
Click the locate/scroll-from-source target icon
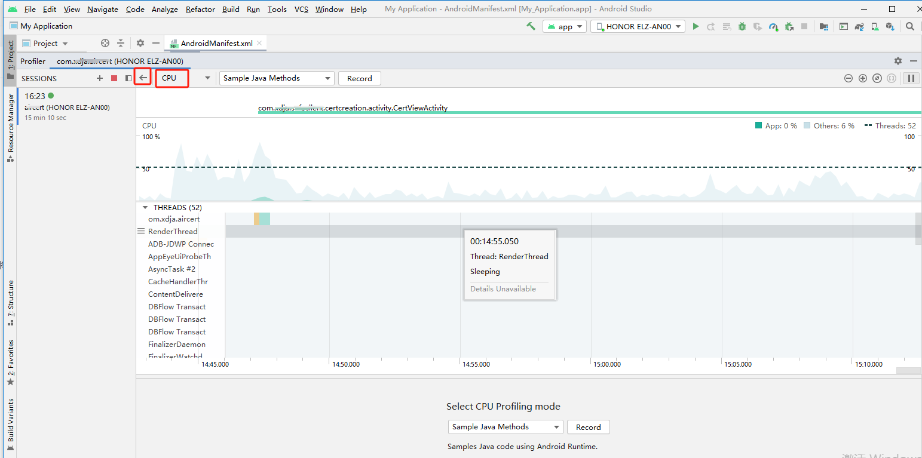click(105, 43)
